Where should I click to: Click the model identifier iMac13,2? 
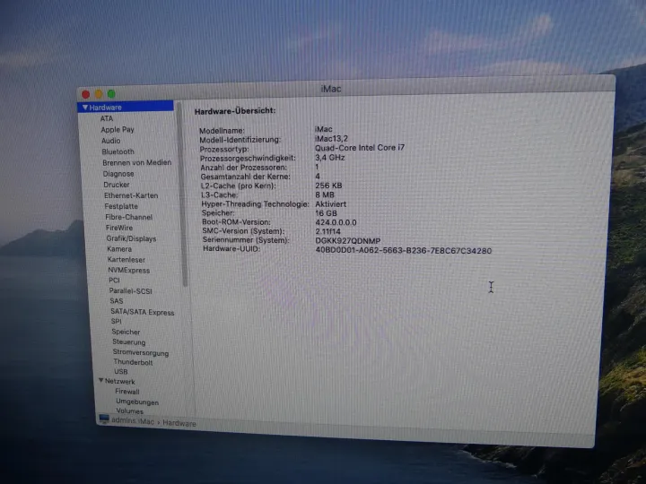331,139
